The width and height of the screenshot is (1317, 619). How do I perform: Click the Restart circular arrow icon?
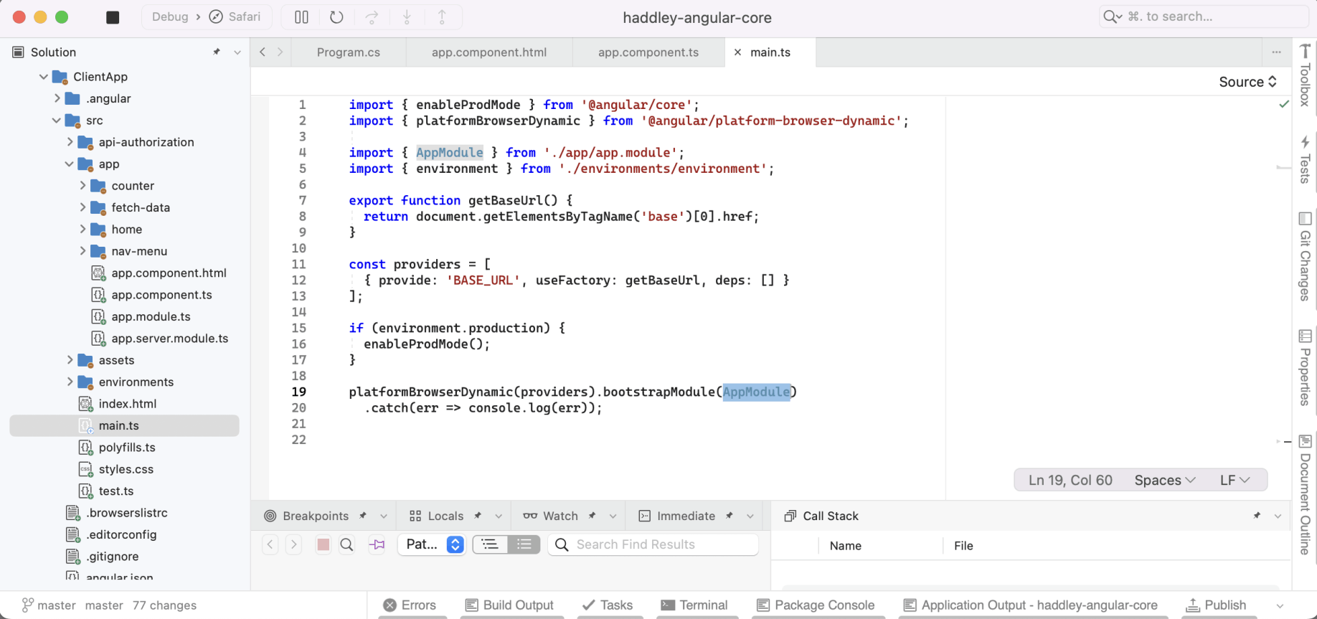(x=336, y=17)
